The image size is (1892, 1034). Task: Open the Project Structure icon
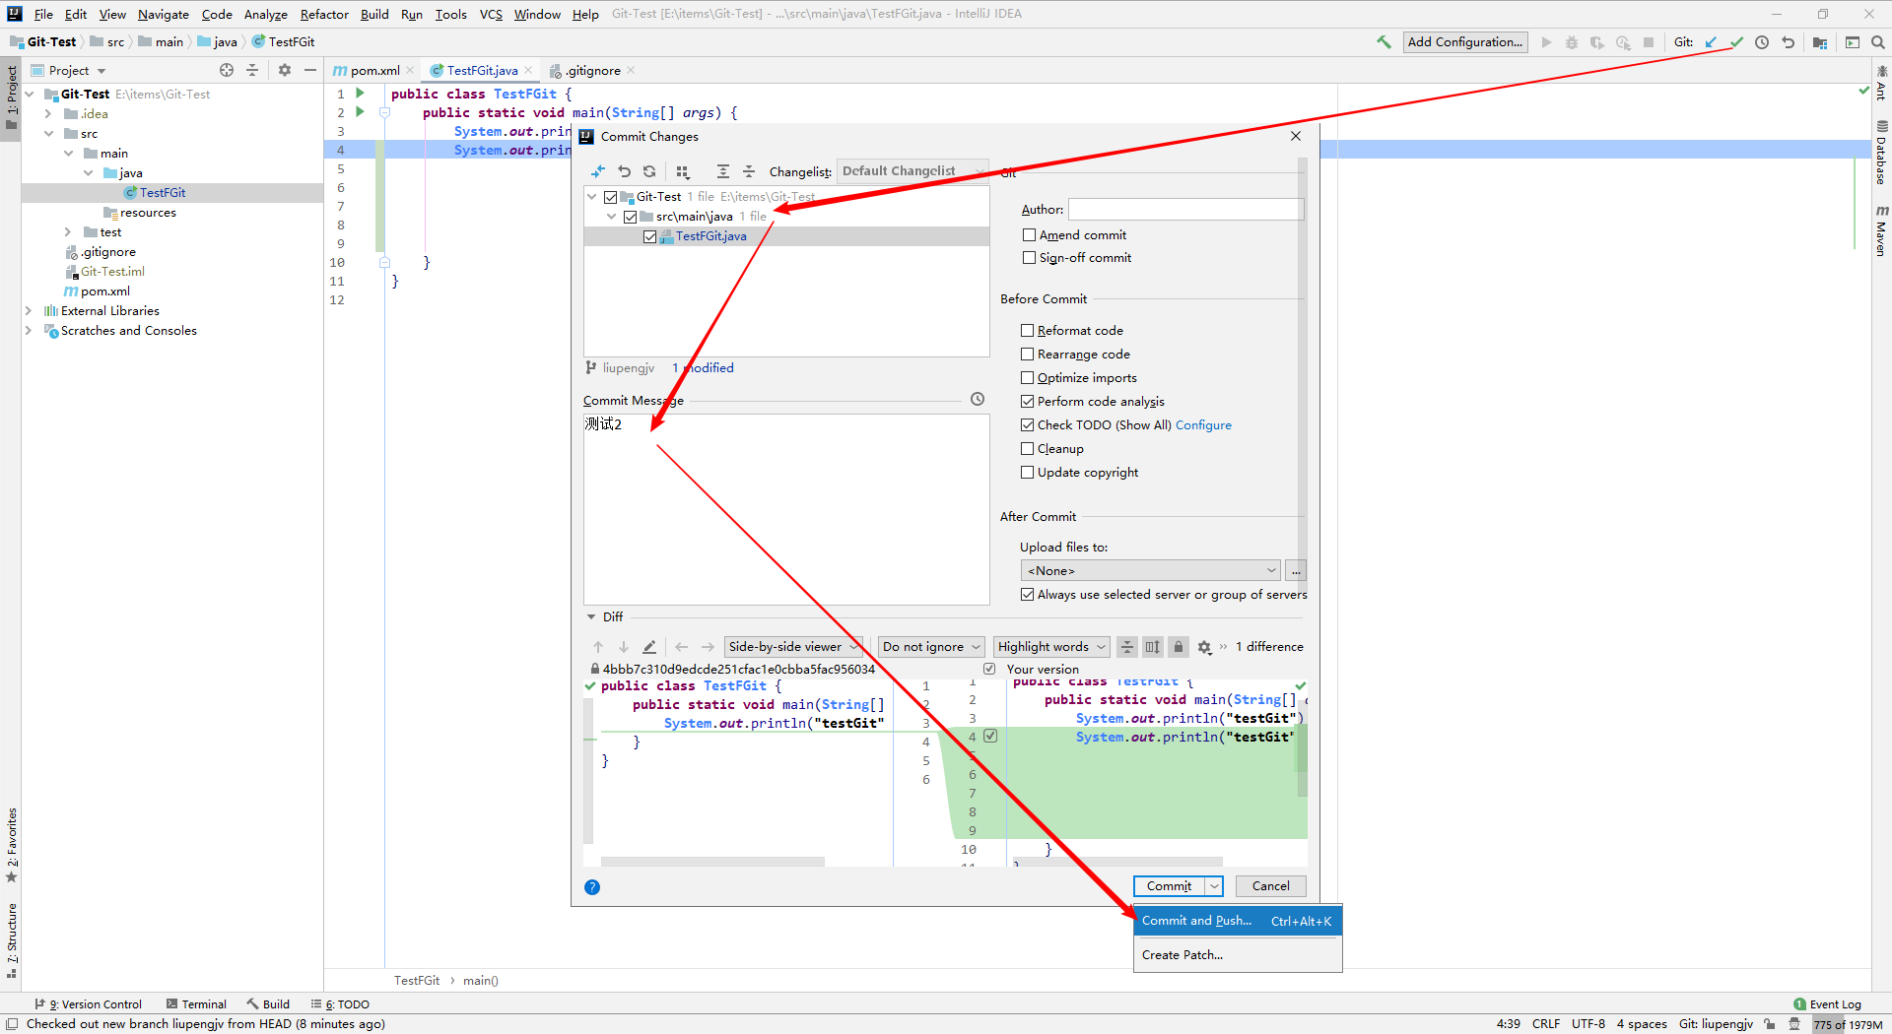(x=1820, y=42)
